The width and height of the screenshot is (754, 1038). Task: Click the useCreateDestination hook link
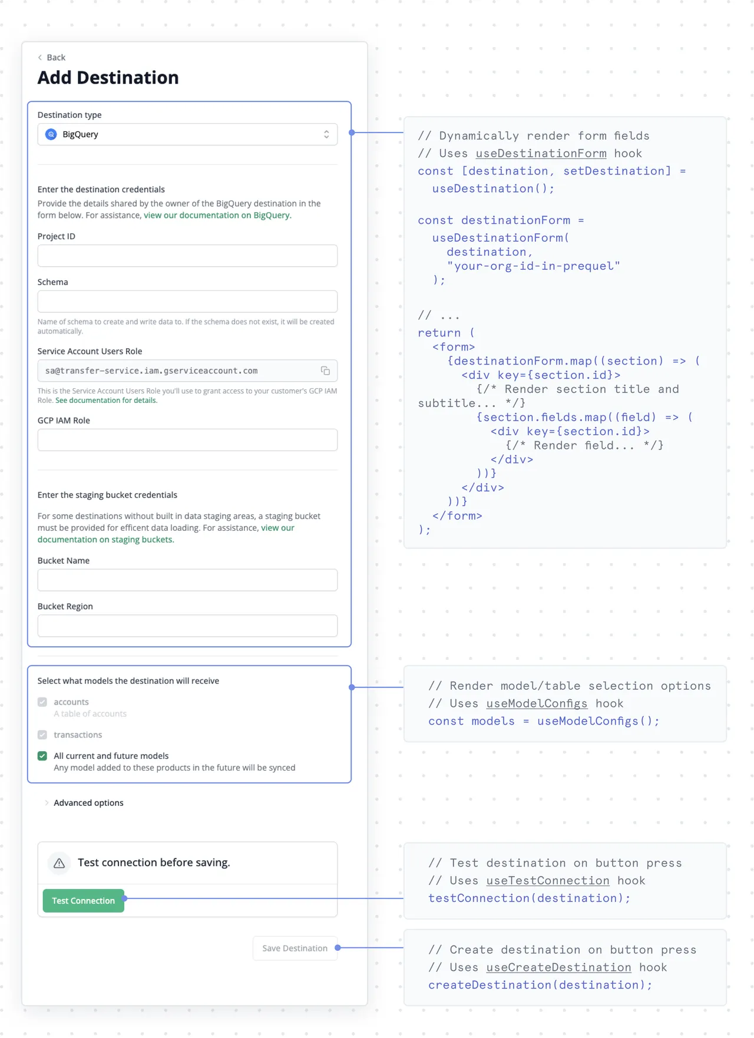tap(558, 968)
